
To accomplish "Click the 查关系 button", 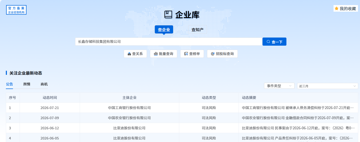I will 135,54.
